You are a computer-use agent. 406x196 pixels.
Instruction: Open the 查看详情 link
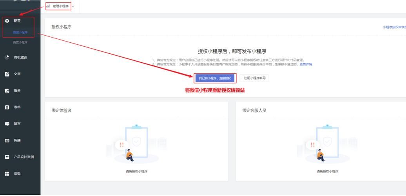(306, 64)
